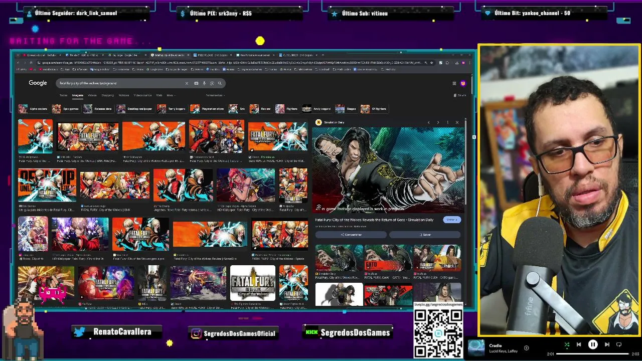Open the Web tab
Viewport: 642px width, 361px height.
(x=159, y=95)
